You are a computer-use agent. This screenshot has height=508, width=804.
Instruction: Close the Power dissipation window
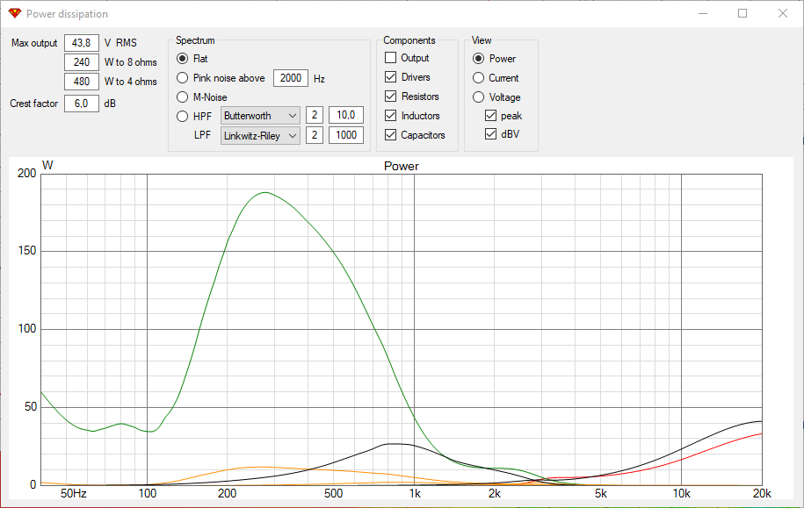(x=782, y=13)
